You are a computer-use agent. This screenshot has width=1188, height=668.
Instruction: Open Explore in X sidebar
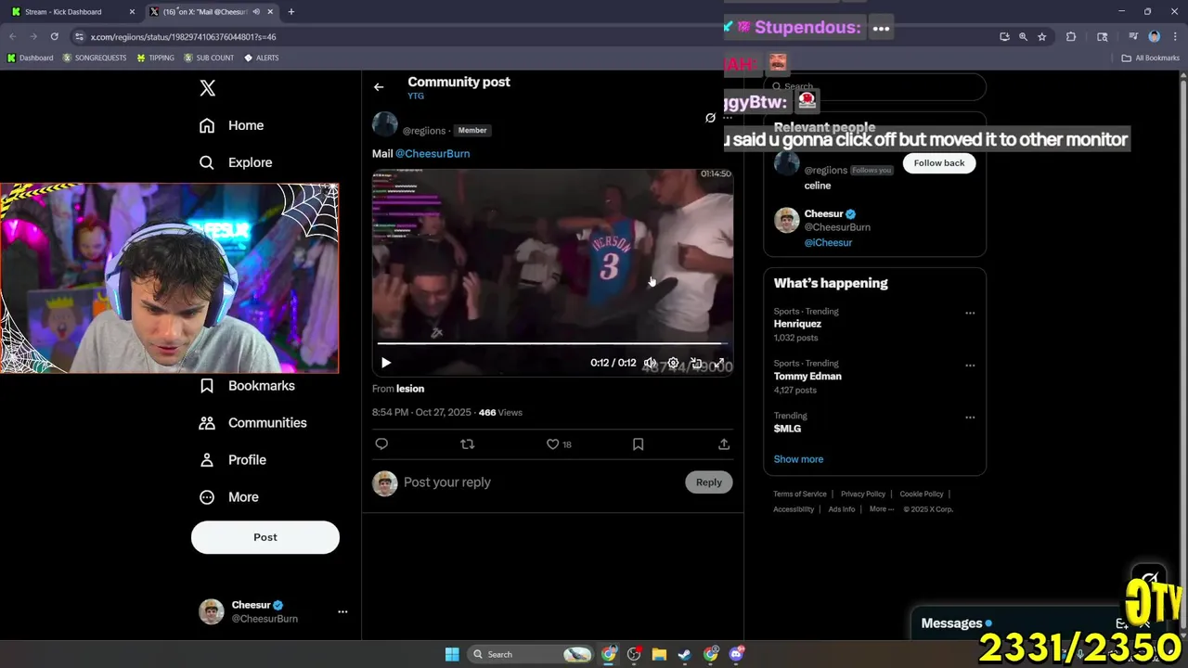click(236, 162)
